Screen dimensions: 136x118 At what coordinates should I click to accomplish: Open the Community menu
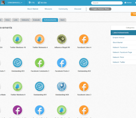tap(63, 9)
